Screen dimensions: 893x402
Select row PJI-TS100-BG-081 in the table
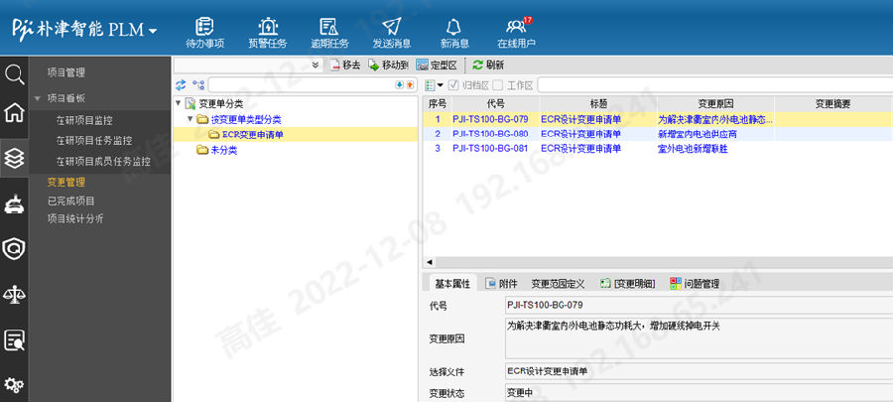pyautogui.click(x=658, y=149)
